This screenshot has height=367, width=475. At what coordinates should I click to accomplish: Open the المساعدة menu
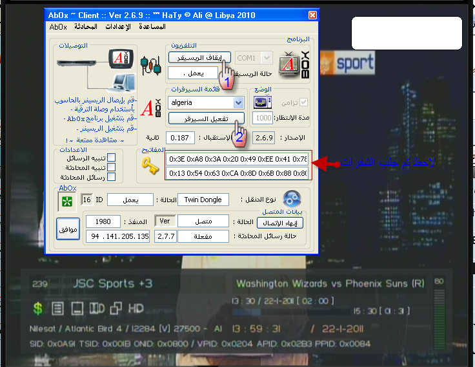click(152, 27)
